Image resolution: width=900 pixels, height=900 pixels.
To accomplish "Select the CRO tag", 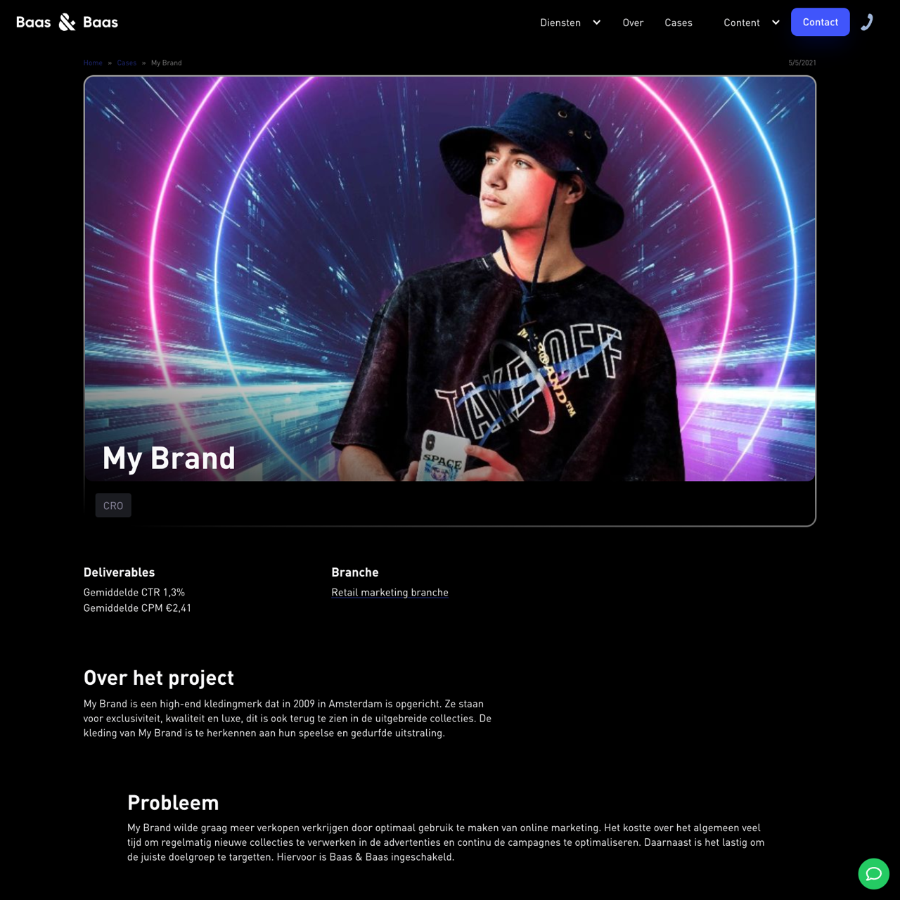I will point(113,506).
